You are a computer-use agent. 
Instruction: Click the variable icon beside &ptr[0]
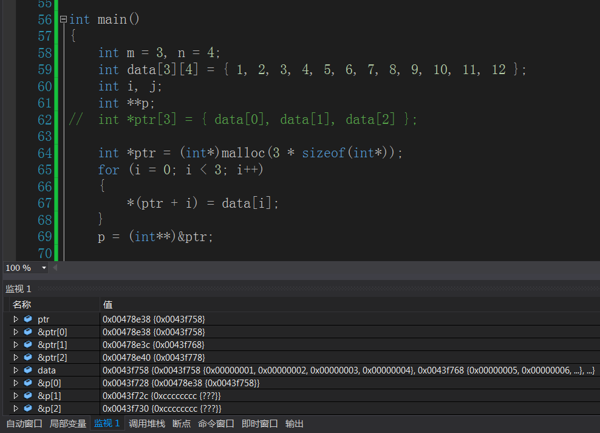click(28, 332)
